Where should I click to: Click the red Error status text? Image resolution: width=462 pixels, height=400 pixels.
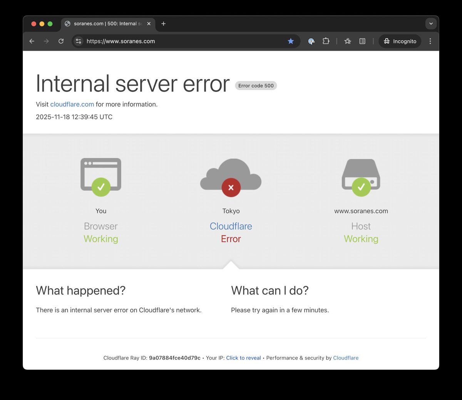click(231, 239)
